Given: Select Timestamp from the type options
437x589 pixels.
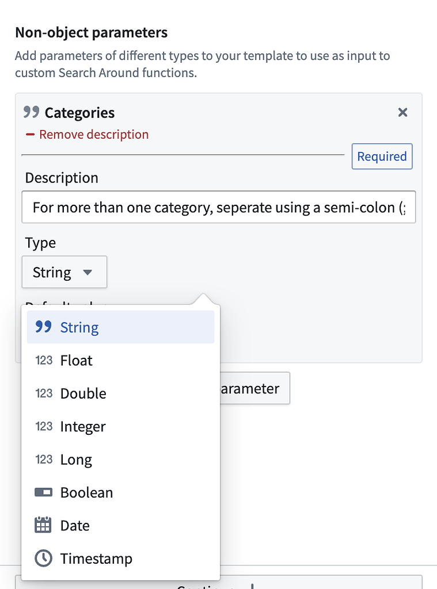Looking at the screenshot, I should pos(96,559).
